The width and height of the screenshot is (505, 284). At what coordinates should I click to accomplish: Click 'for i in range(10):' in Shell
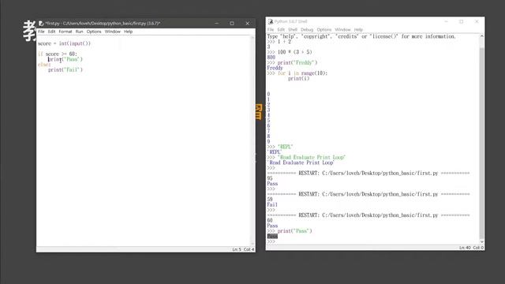point(302,73)
